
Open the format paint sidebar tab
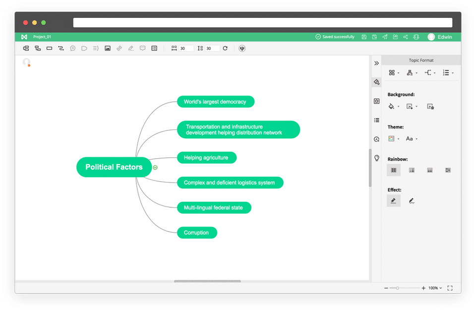pyautogui.click(x=377, y=82)
